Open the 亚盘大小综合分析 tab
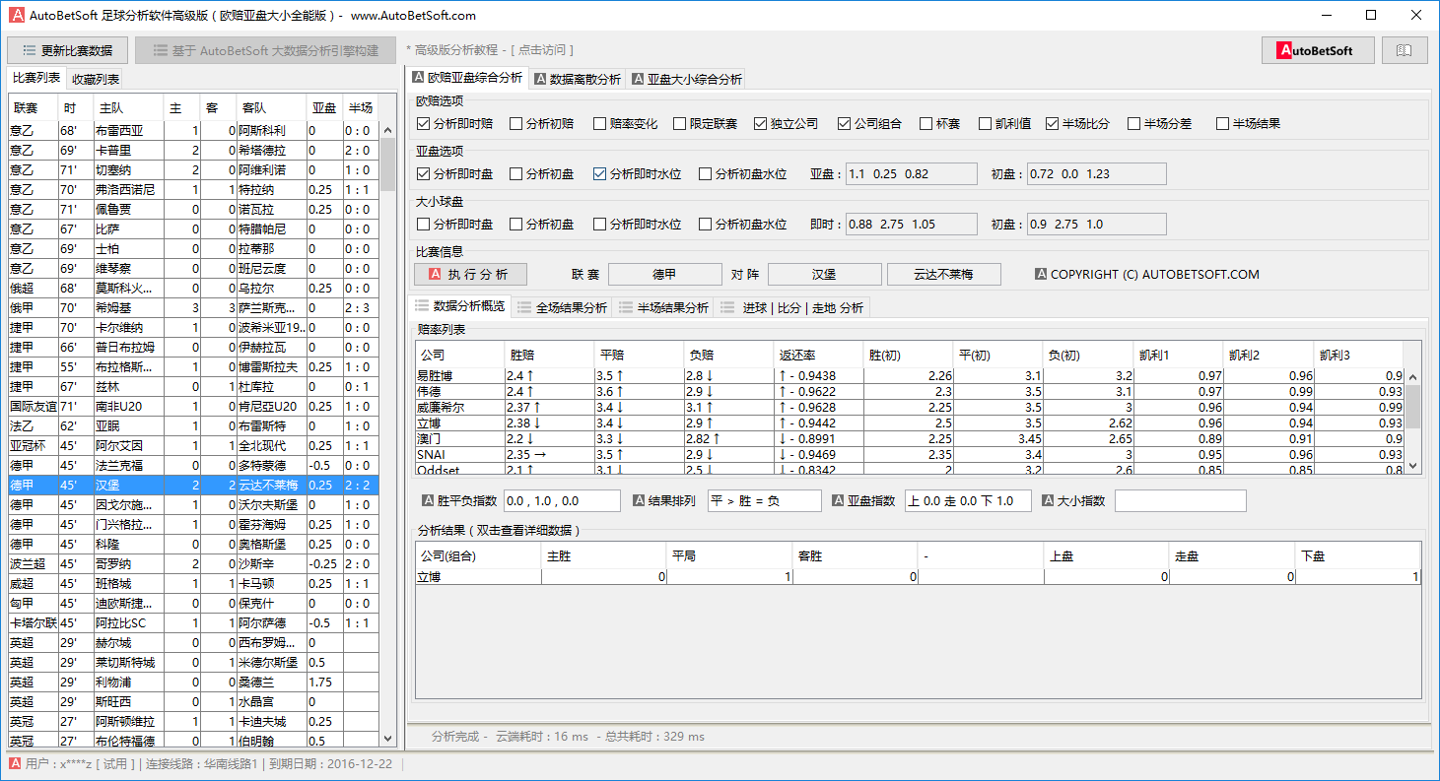Screen dimensions: 1440x781 (687, 80)
